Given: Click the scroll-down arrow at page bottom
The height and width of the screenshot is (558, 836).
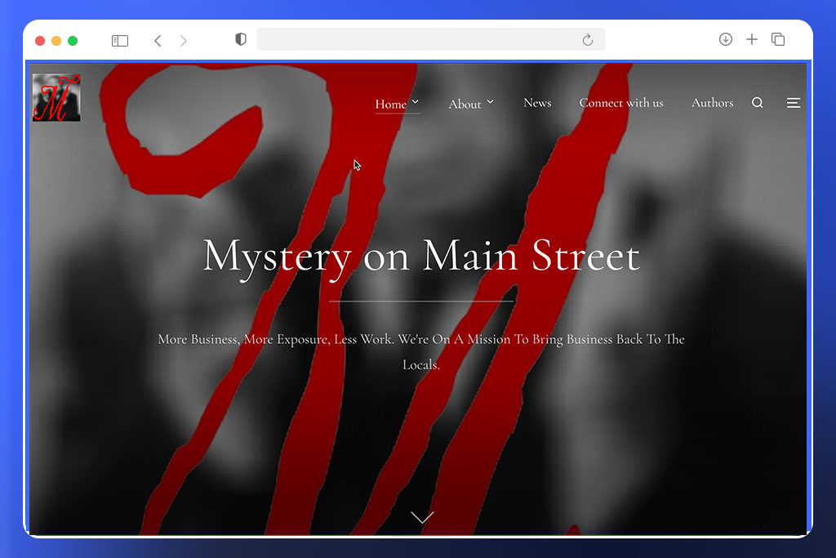Looking at the screenshot, I should click(x=421, y=516).
